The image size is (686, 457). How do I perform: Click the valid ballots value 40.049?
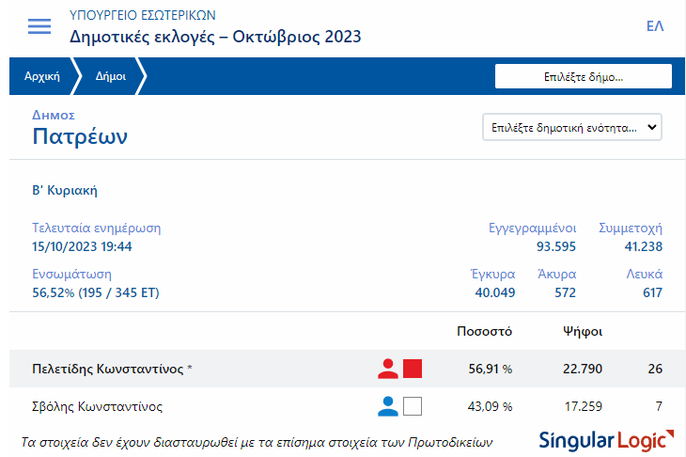[x=495, y=292]
